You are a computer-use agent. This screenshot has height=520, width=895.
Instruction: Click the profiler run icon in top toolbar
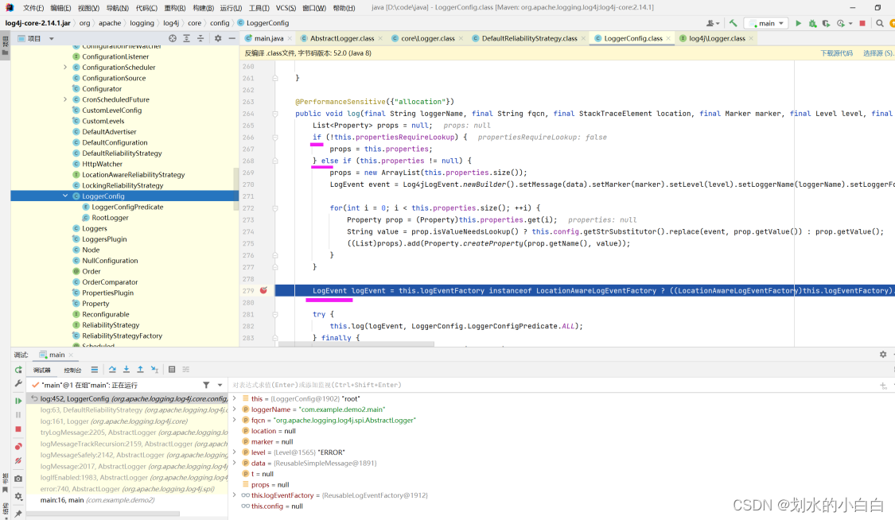[840, 23]
